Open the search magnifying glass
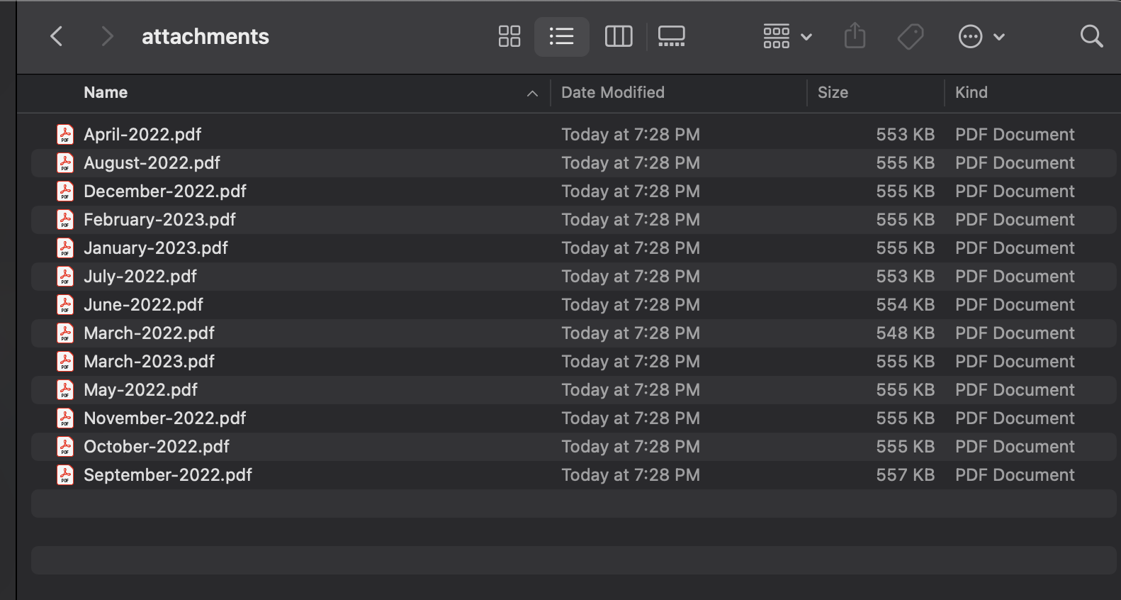Screen dimensions: 1121x600 point(1092,36)
